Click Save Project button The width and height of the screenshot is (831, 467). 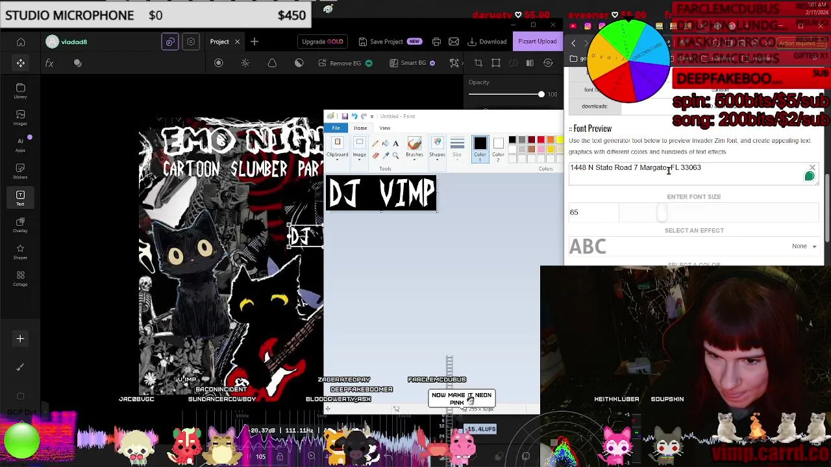[390, 42]
